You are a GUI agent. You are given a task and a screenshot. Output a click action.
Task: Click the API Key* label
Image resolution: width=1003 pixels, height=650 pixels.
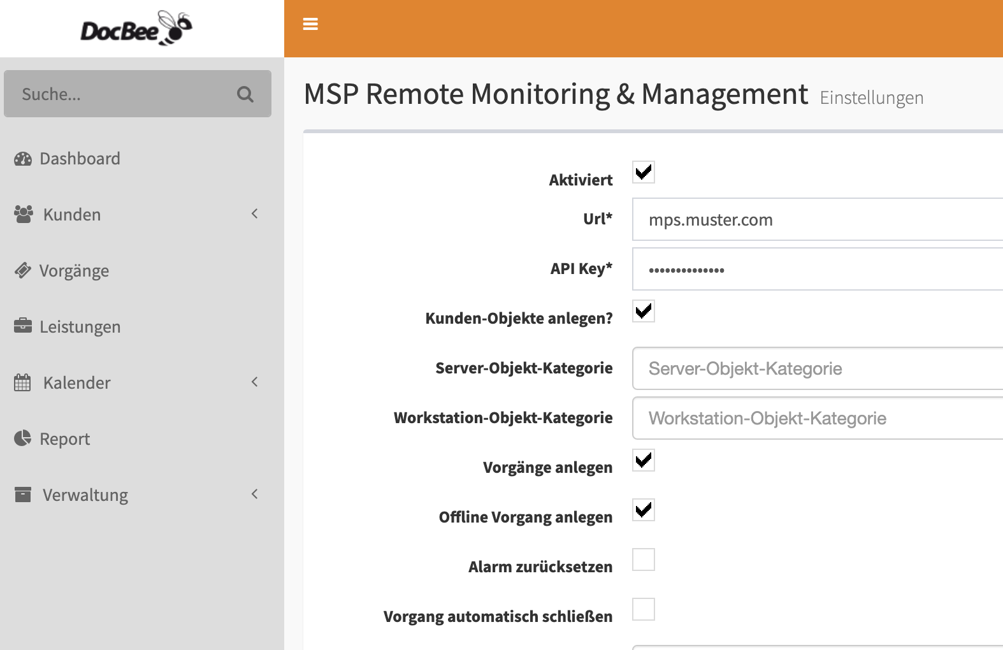click(x=581, y=269)
